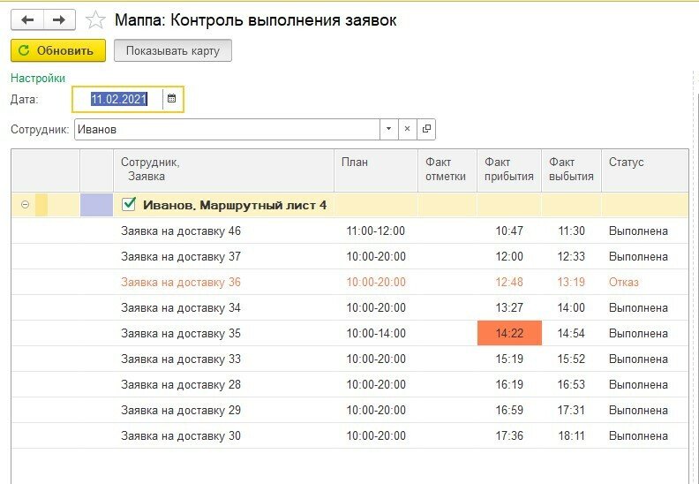
Task: Clear the Сотрудник field with the X icon
Action: coord(407,130)
